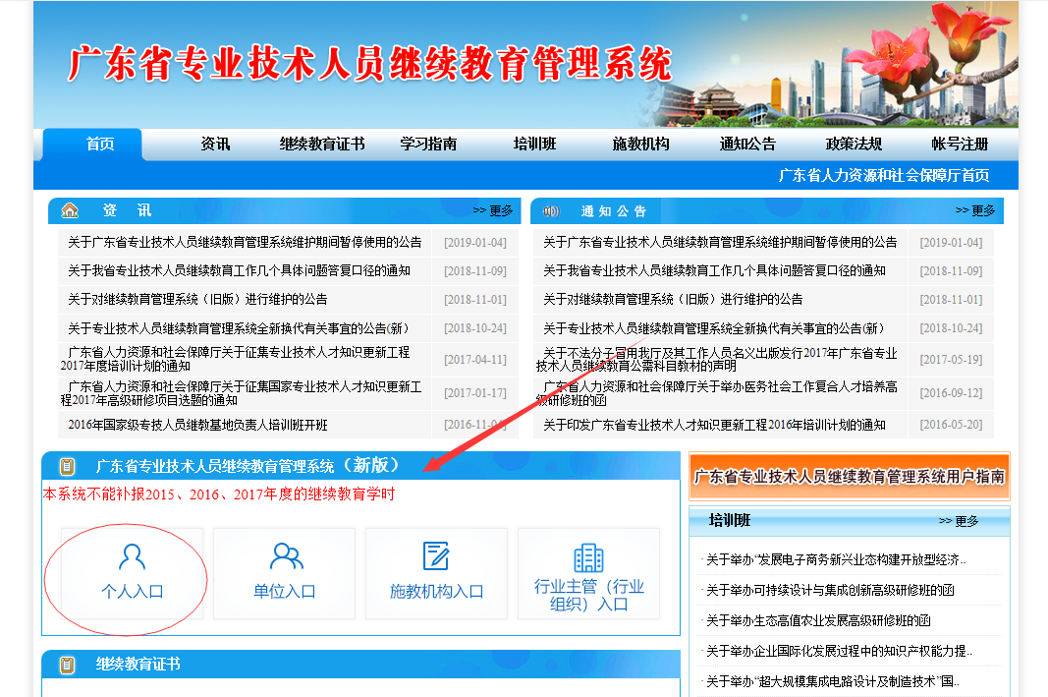1048x697 pixels.
Task: Click the 广东省专业技术人员继续教育管理系统 banner title
Action: click(x=369, y=64)
